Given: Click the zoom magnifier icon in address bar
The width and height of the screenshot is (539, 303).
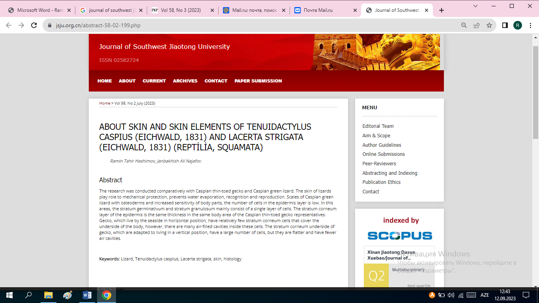Looking at the screenshot, I should (464, 25).
